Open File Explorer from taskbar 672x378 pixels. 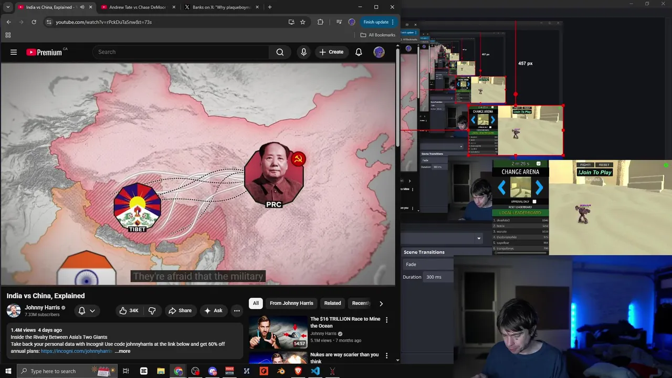pyautogui.click(x=161, y=371)
